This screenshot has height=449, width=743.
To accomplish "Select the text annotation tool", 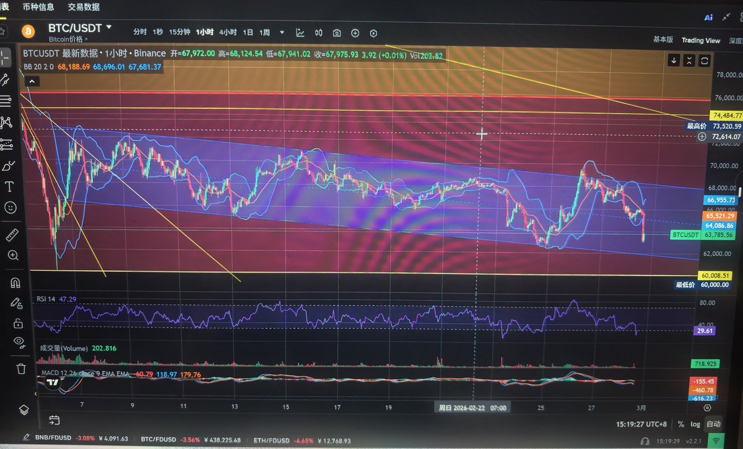I will pos(9,186).
